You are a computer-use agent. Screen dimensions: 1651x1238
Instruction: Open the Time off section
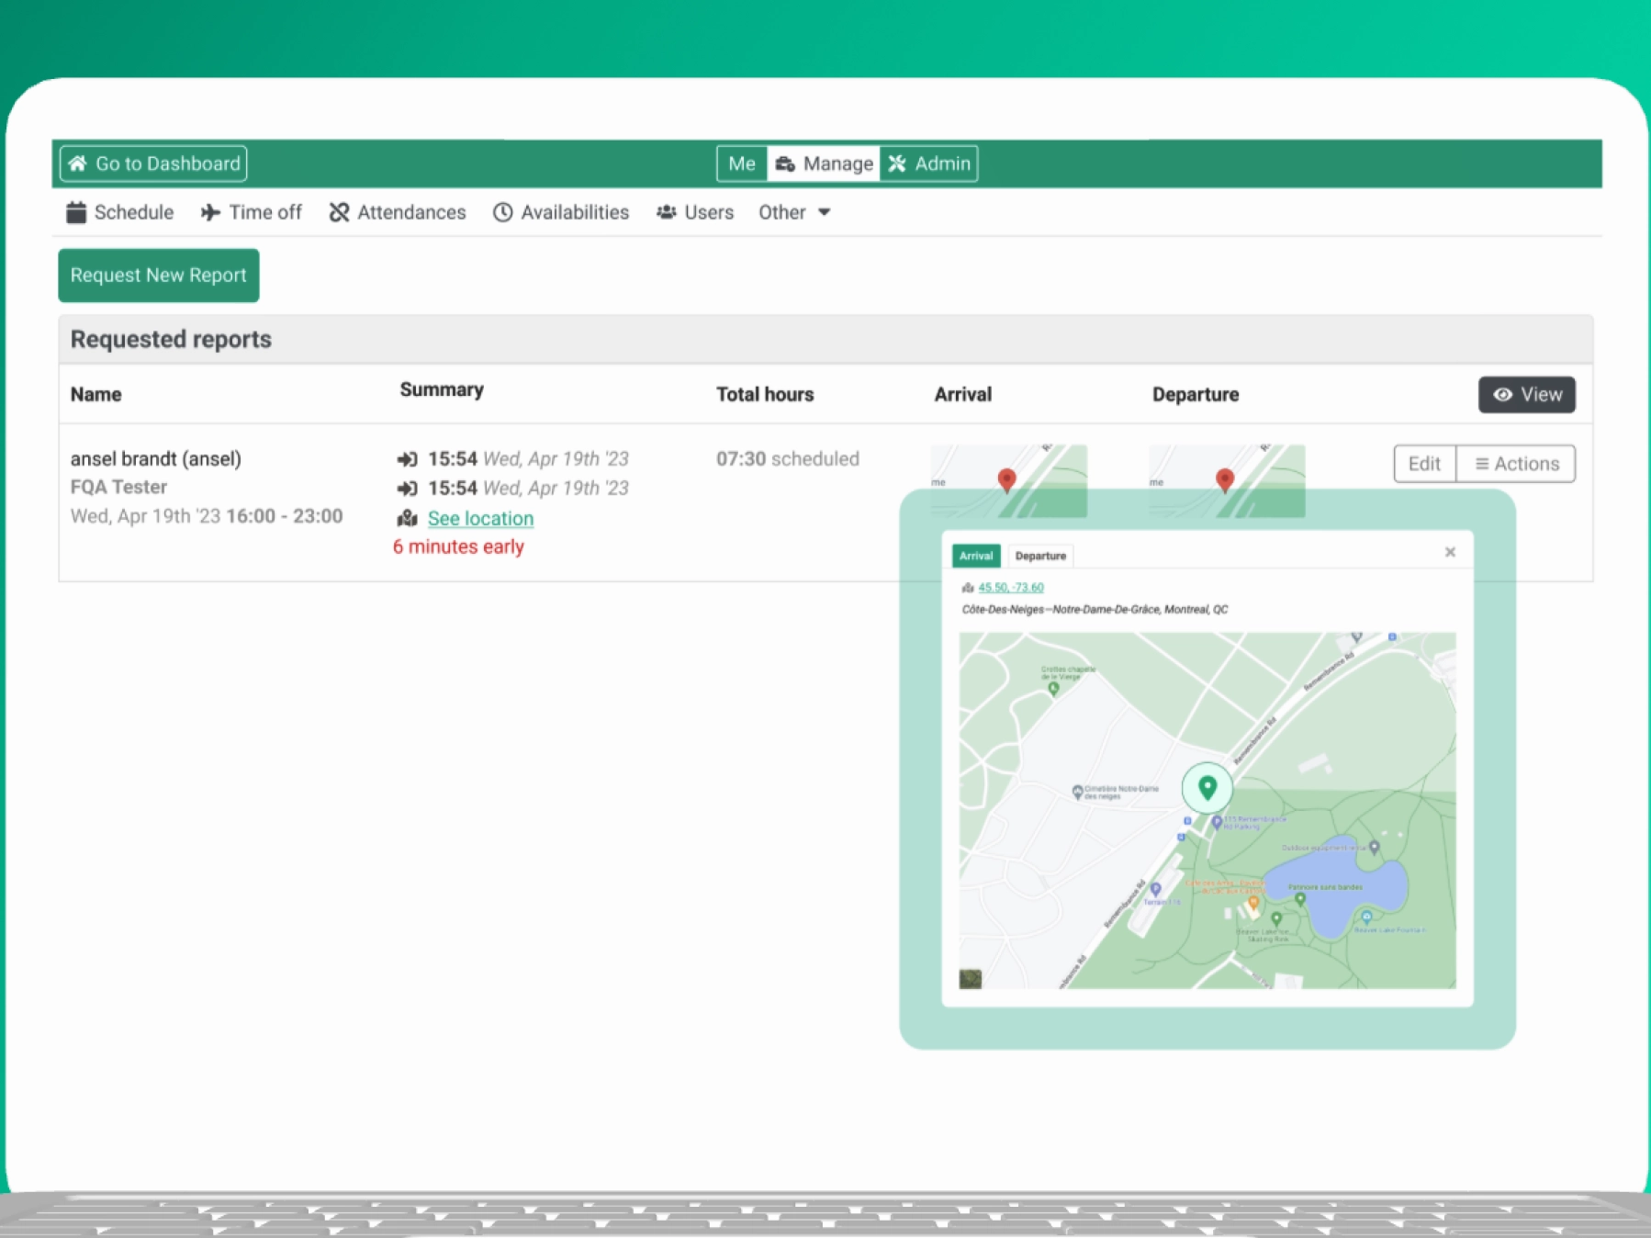pyautogui.click(x=252, y=212)
